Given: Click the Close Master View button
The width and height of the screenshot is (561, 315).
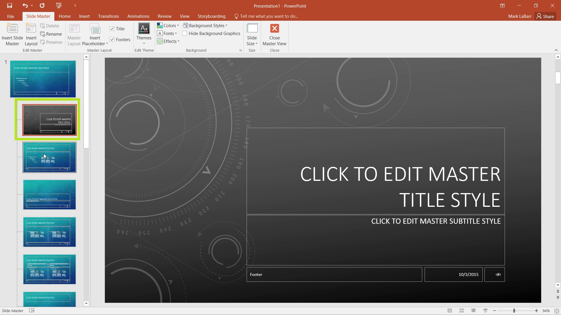Looking at the screenshot, I should (274, 34).
